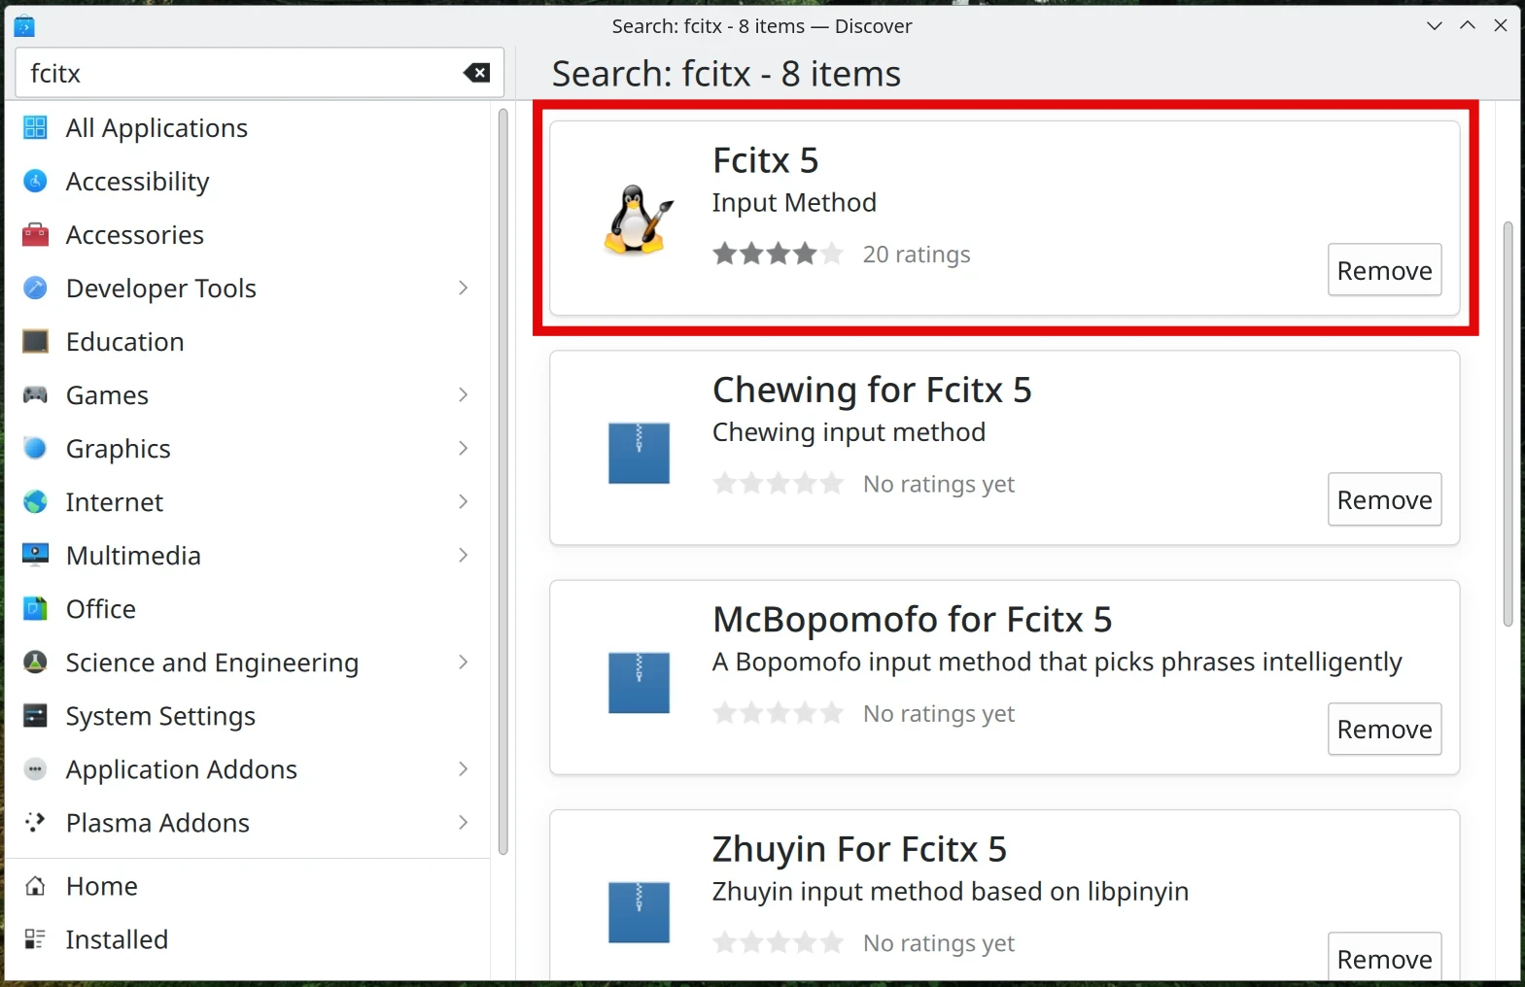Click the Application Addons icon
The image size is (1525, 987).
click(x=35, y=768)
